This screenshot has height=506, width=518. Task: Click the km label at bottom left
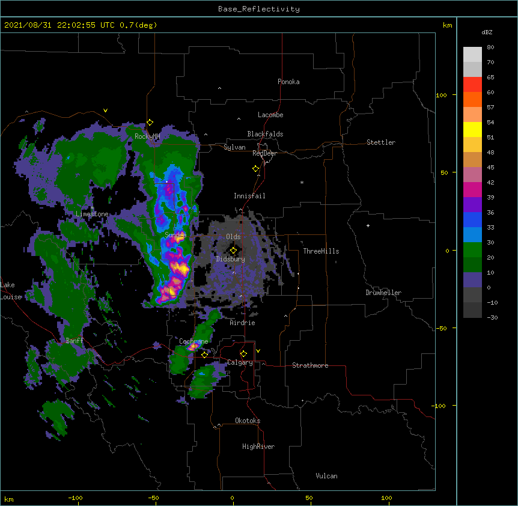click(x=8, y=499)
